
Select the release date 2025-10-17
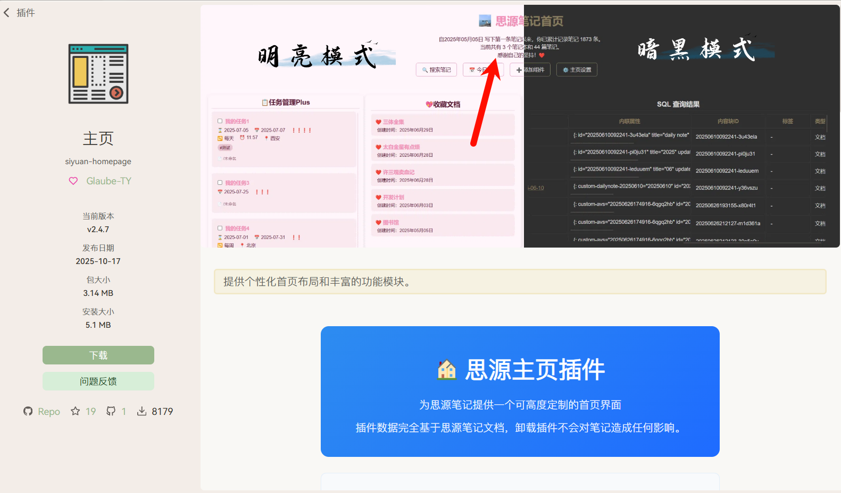[x=98, y=261]
